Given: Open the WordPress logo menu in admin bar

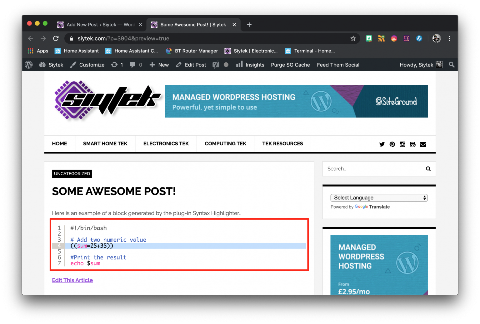Looking at the screenshot, I should click(x=29, y=65).
